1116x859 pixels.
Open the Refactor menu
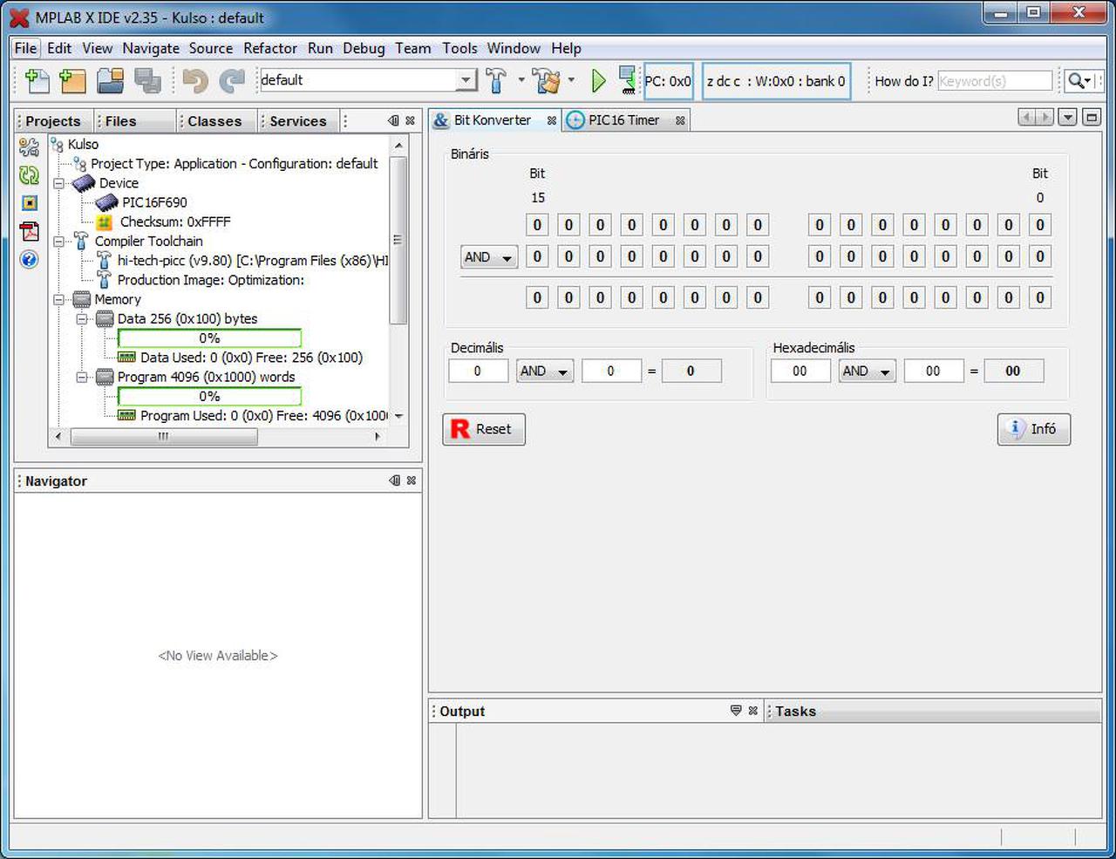pos(270,48)
